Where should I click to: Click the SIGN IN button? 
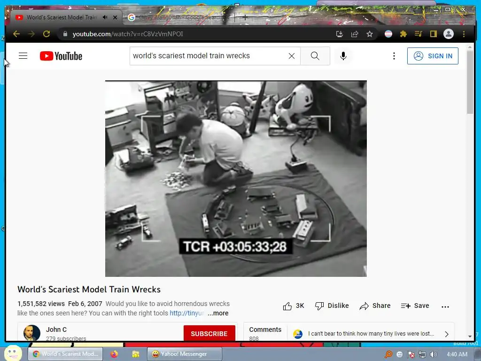click(433, 56)
